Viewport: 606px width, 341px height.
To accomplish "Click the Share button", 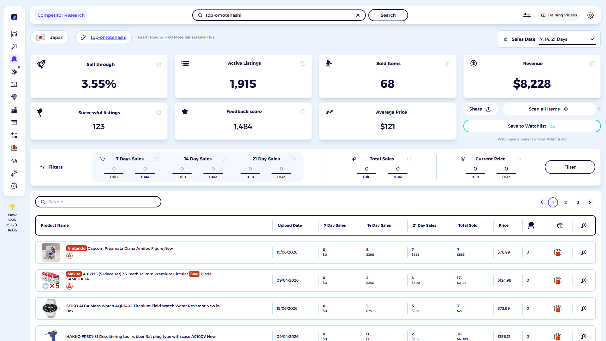I will pos(480,109).
